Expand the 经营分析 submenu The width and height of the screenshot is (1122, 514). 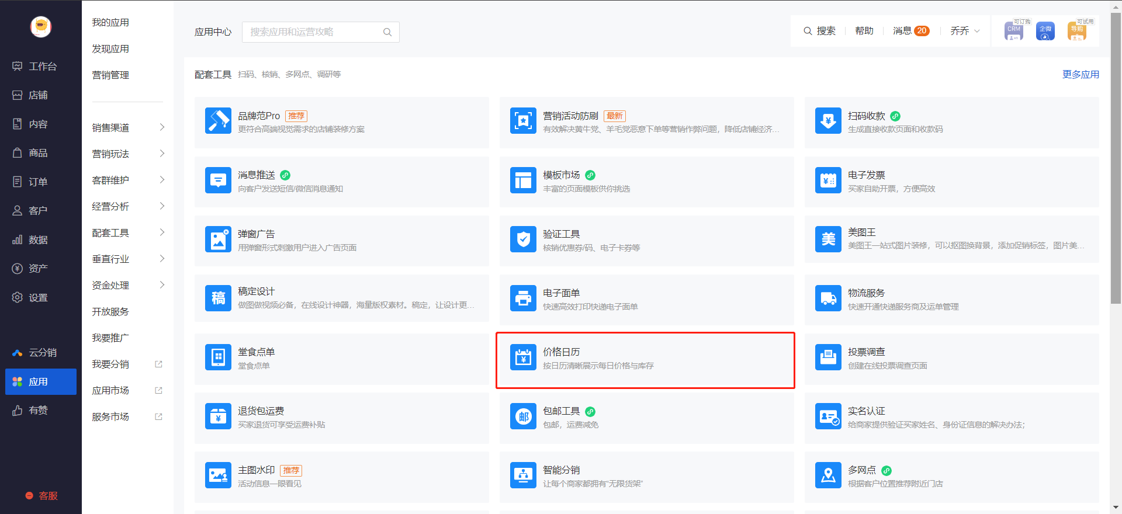coord(162,206)
